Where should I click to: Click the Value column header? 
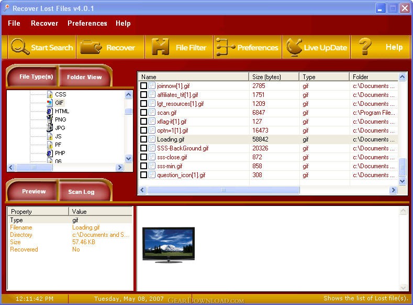pyautogui.click(x=101, y=211)
